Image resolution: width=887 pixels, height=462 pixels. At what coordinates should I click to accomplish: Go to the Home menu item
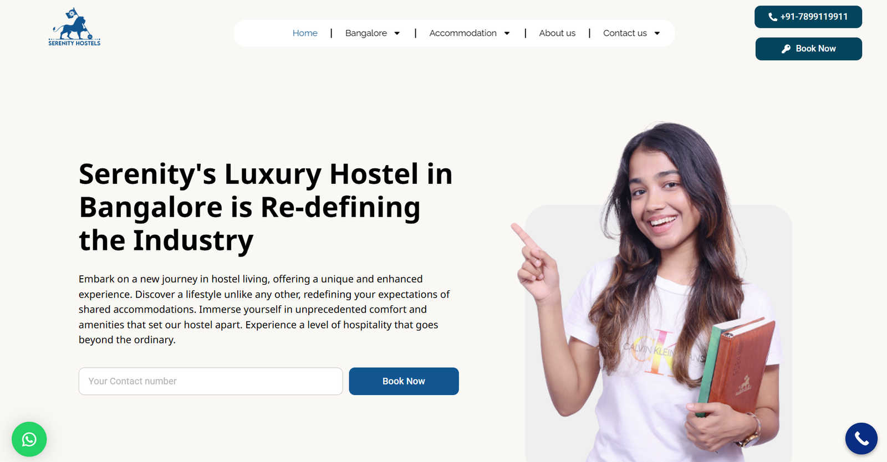305,33
